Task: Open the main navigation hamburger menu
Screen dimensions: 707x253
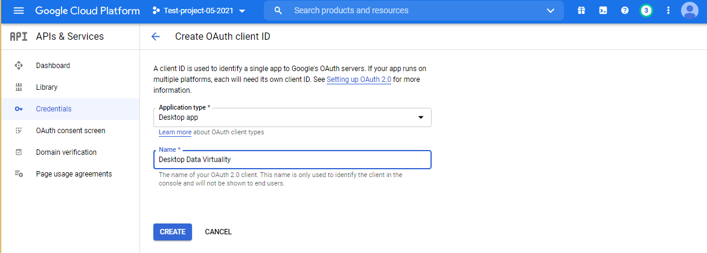Action: point(18,11)
